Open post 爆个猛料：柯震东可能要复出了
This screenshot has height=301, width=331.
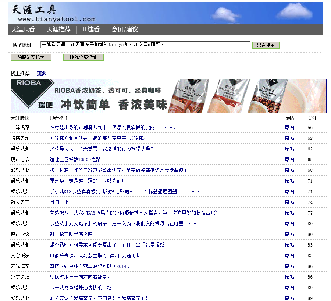point(107,245)
